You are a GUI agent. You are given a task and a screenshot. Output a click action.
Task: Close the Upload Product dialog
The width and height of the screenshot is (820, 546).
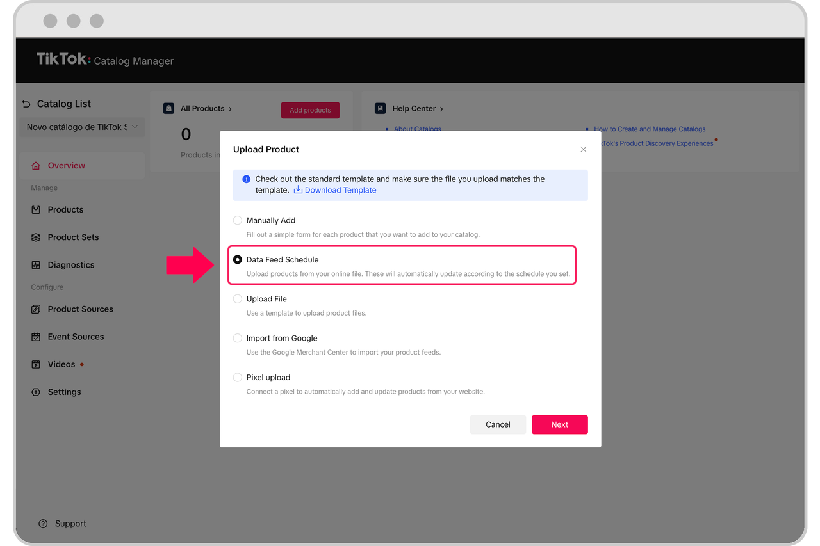[583, 149]
